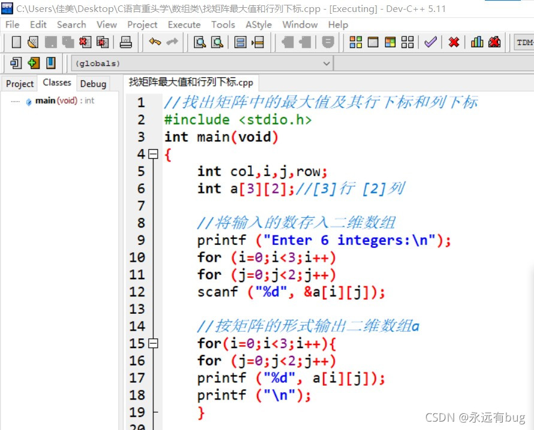Click the comment on line 1
The image size is (534, 430).
tap(321, 102)
